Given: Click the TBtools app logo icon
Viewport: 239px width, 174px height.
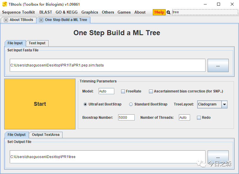Looking at the screenshot, I should coord(4,4).
